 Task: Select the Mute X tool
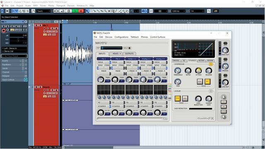pos(109,11)
